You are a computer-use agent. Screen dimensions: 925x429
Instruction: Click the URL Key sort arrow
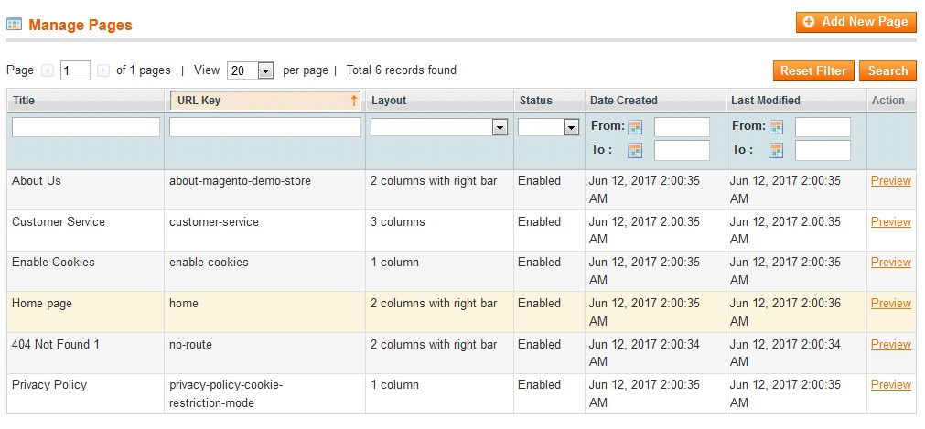tap(354, 101)
